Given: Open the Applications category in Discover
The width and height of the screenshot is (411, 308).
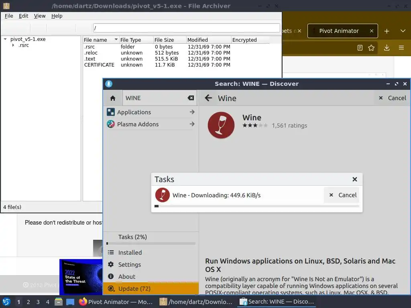Looking at the screenshot, I should [151, 112].
